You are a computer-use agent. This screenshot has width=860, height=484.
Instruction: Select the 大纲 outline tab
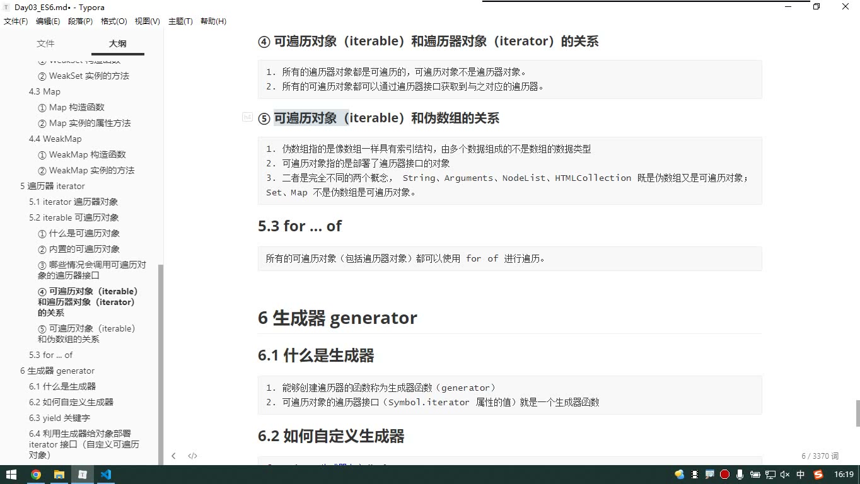(x=118, y=43)
